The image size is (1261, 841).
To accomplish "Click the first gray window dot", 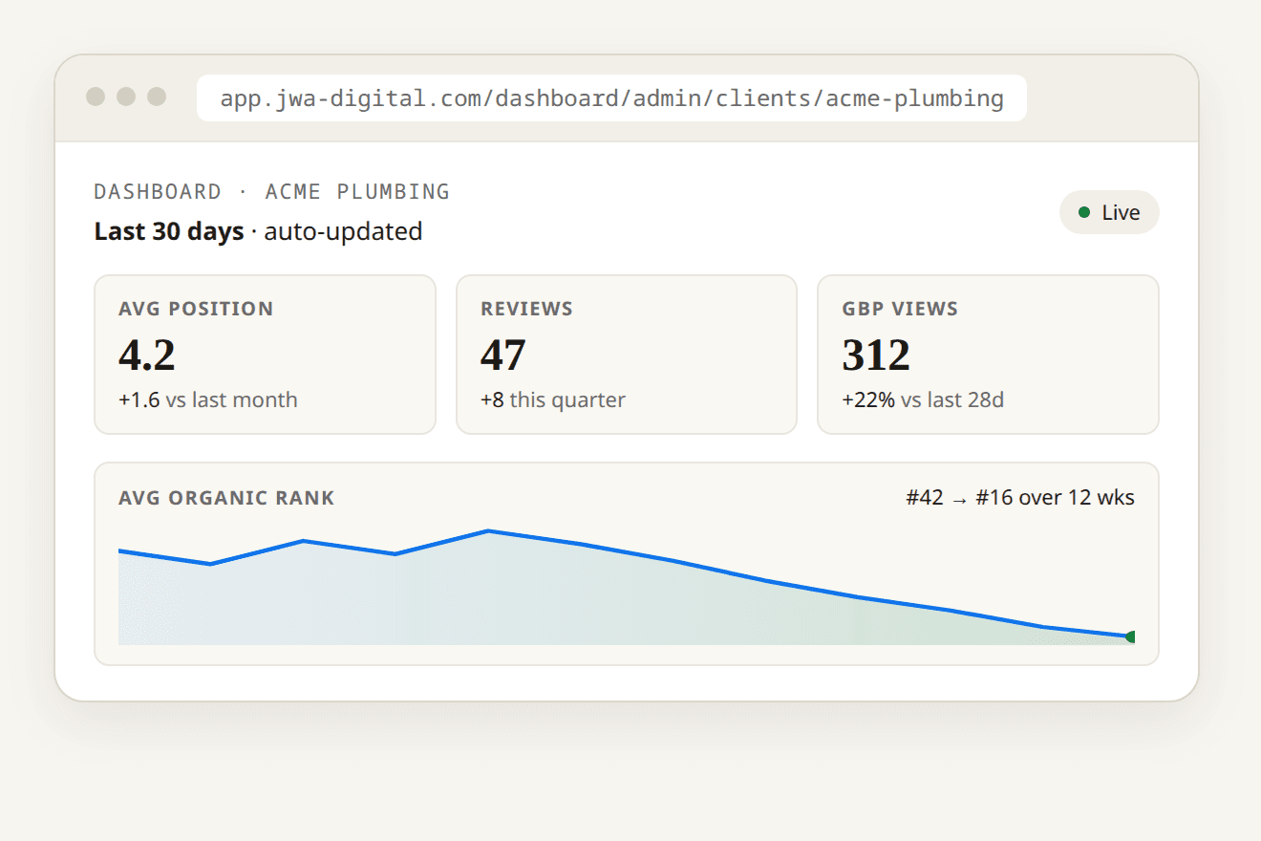I will tap(96, 97).
